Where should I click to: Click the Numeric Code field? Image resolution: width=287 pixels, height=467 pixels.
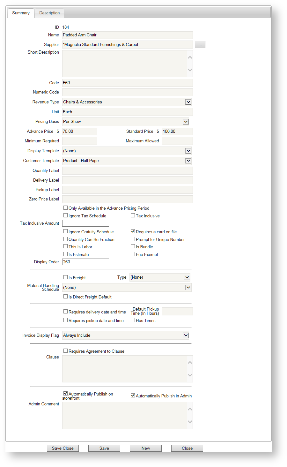coord(128,92)
